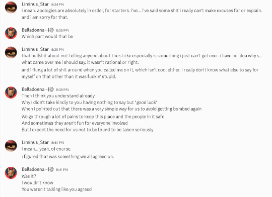The image size is (272, 197).
Task: Click message 'Then I think you understand already'
Action: click(x=58, y=95)
